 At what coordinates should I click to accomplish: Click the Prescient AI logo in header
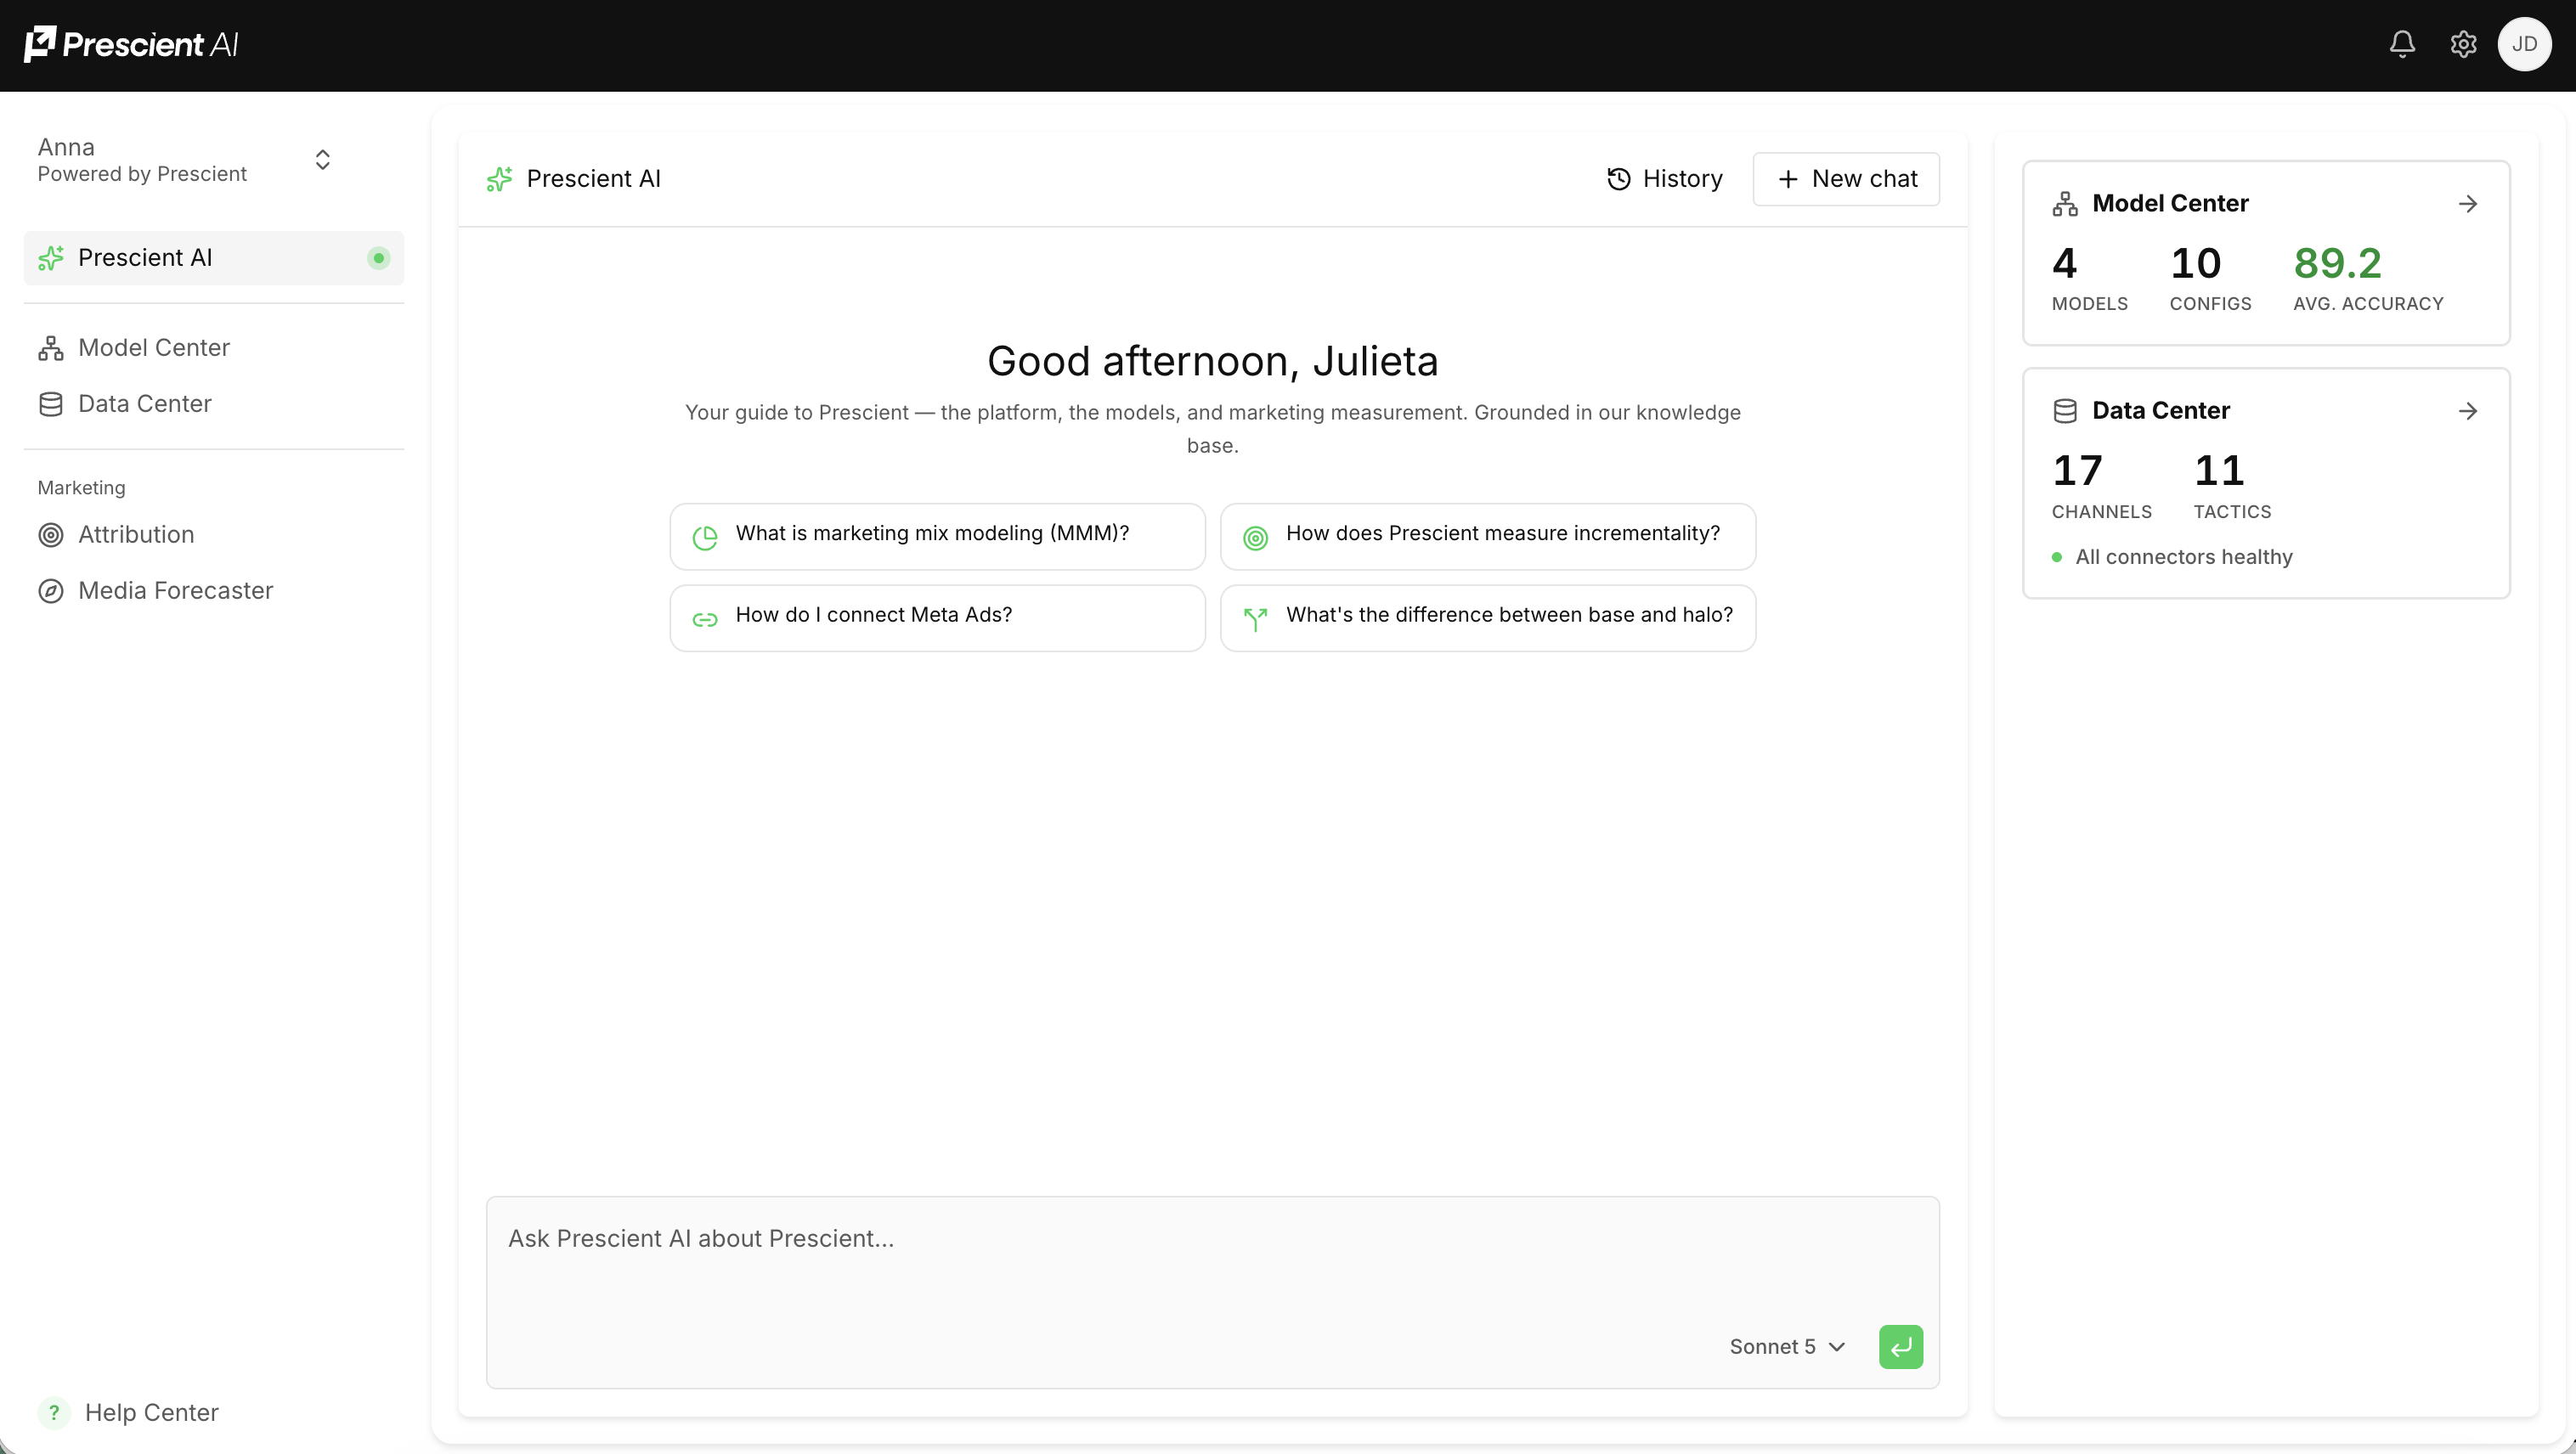click(x=131, y=44)
